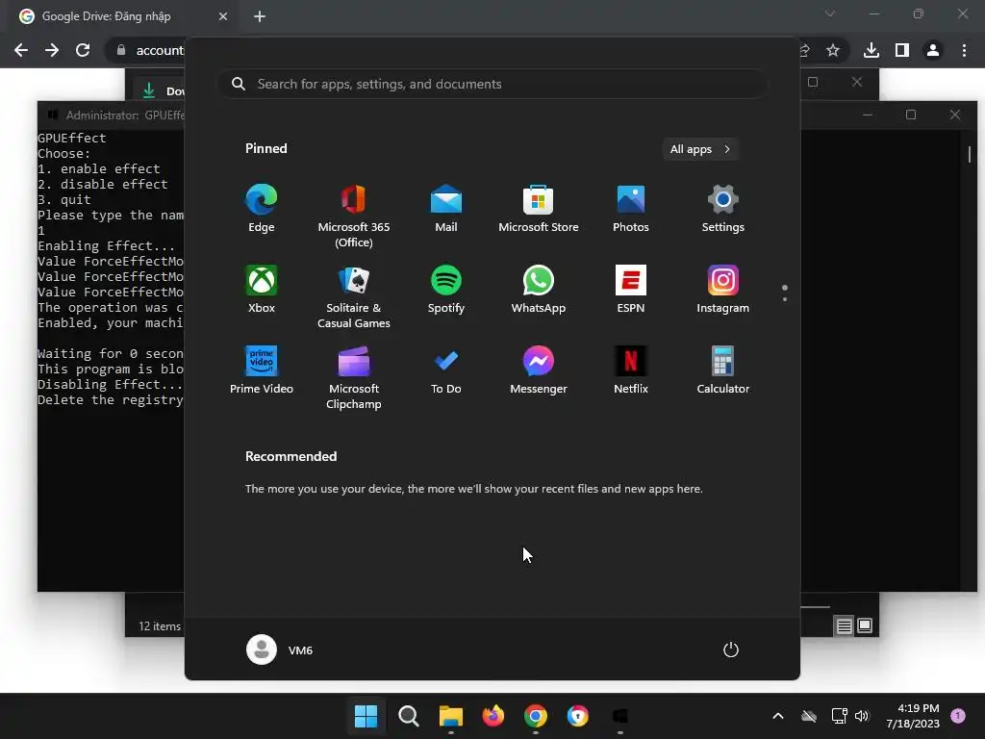Open WhatsApp pinned app
The image size is (985, 739).
click(539, 289)
